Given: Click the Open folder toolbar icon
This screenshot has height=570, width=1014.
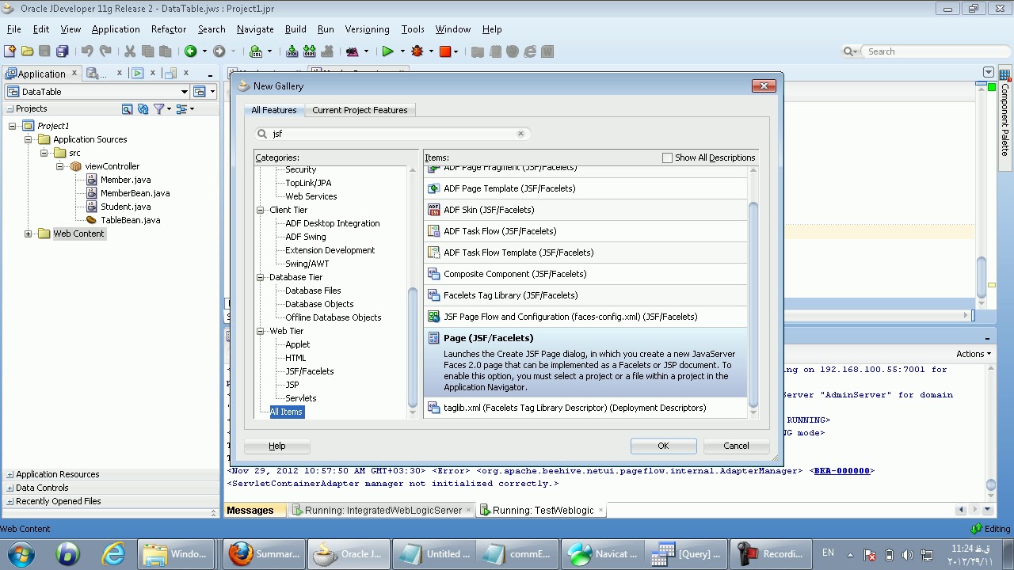Looking at the screenshot, I should [x=27, y=51].
